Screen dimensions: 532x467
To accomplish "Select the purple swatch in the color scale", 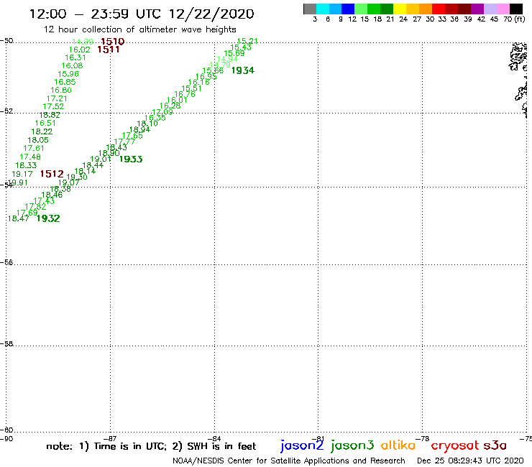I will tap(477, 9).
